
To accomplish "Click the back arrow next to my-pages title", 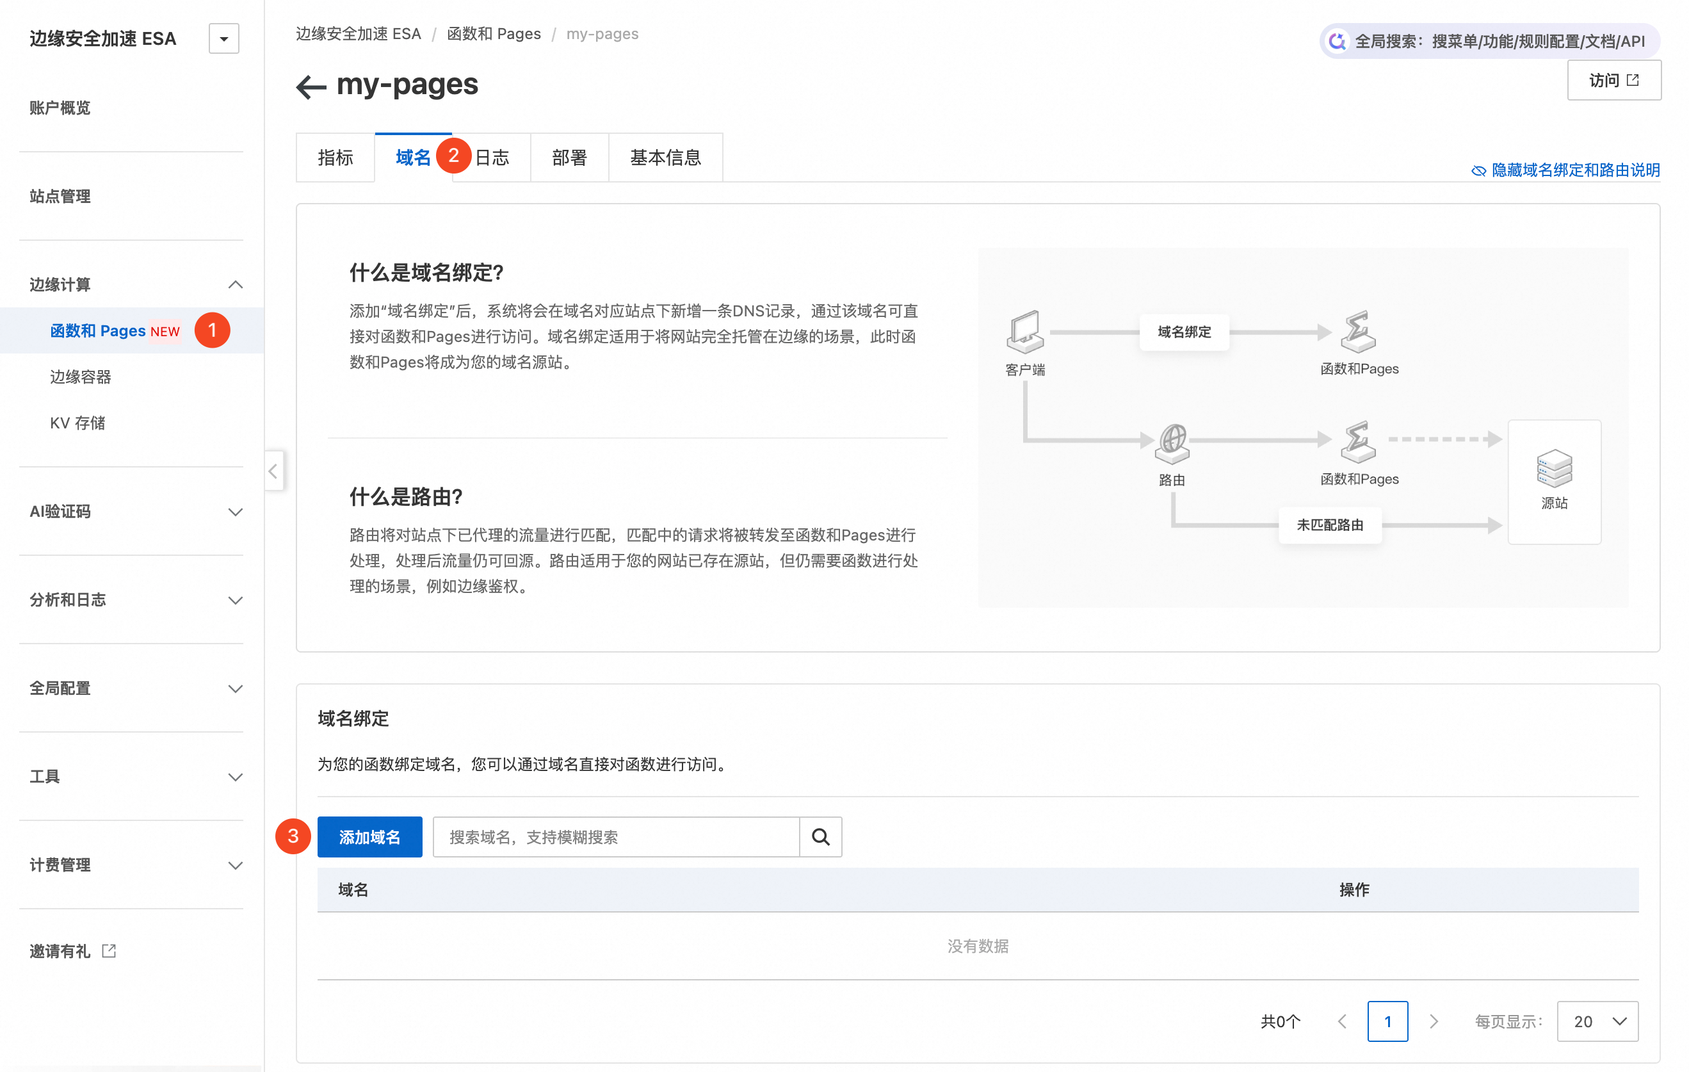I will click(x=311, y=86).
